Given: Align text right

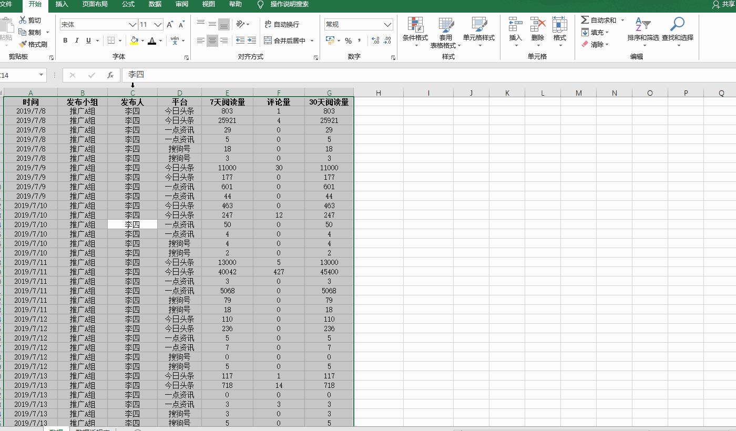Looking at the screenshot, I should click(224, 40).
